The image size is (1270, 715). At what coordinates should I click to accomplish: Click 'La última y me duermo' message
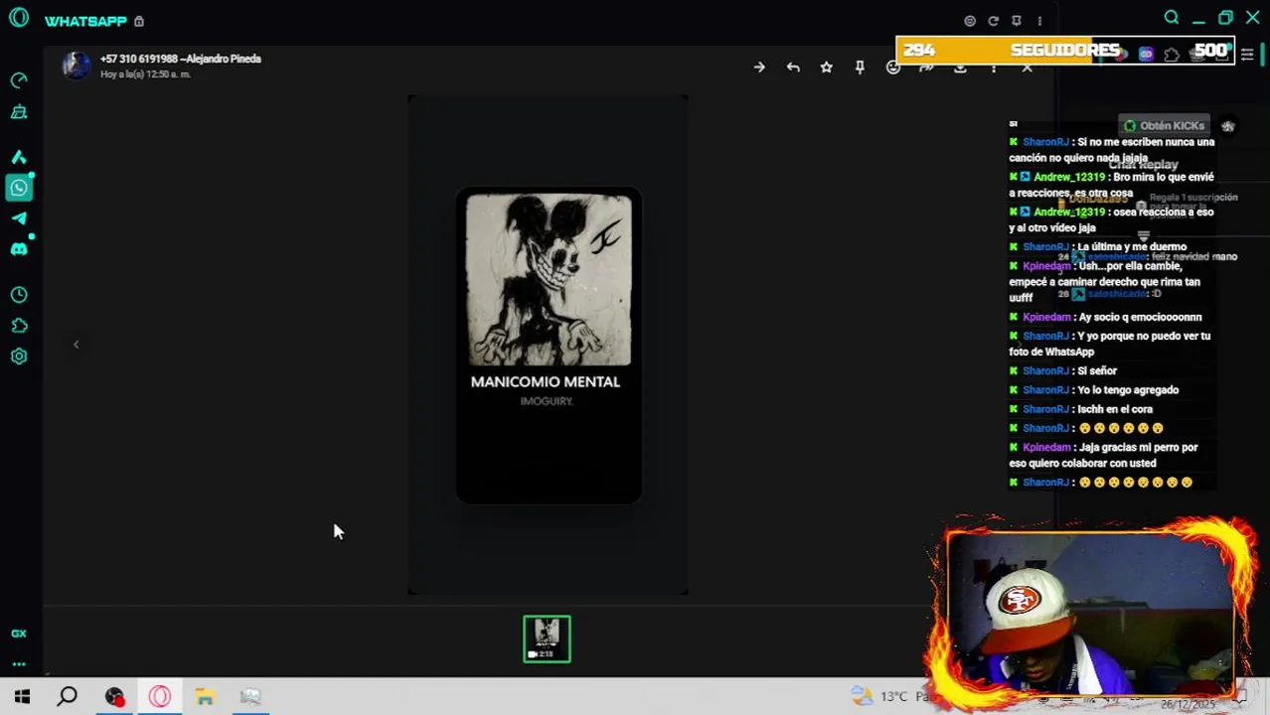click(1098, 246)
